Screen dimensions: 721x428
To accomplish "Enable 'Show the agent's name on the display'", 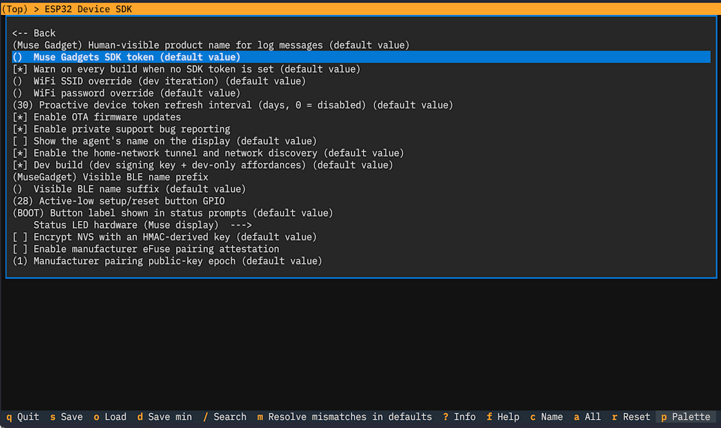I will point(165,141).
